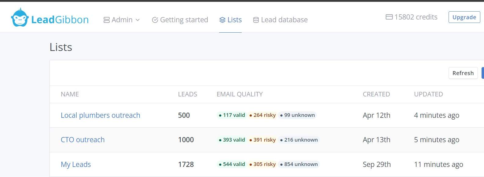Click the 854 unknown badge
The height and width of the screenshot is (177, 484).
tap(299, 164)
